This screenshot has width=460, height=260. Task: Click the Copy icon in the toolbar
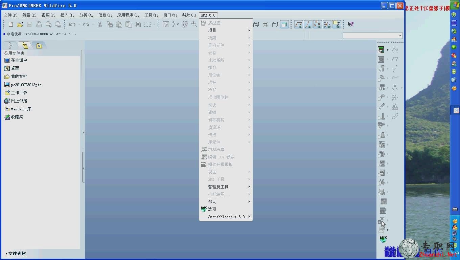coord(110,24)
